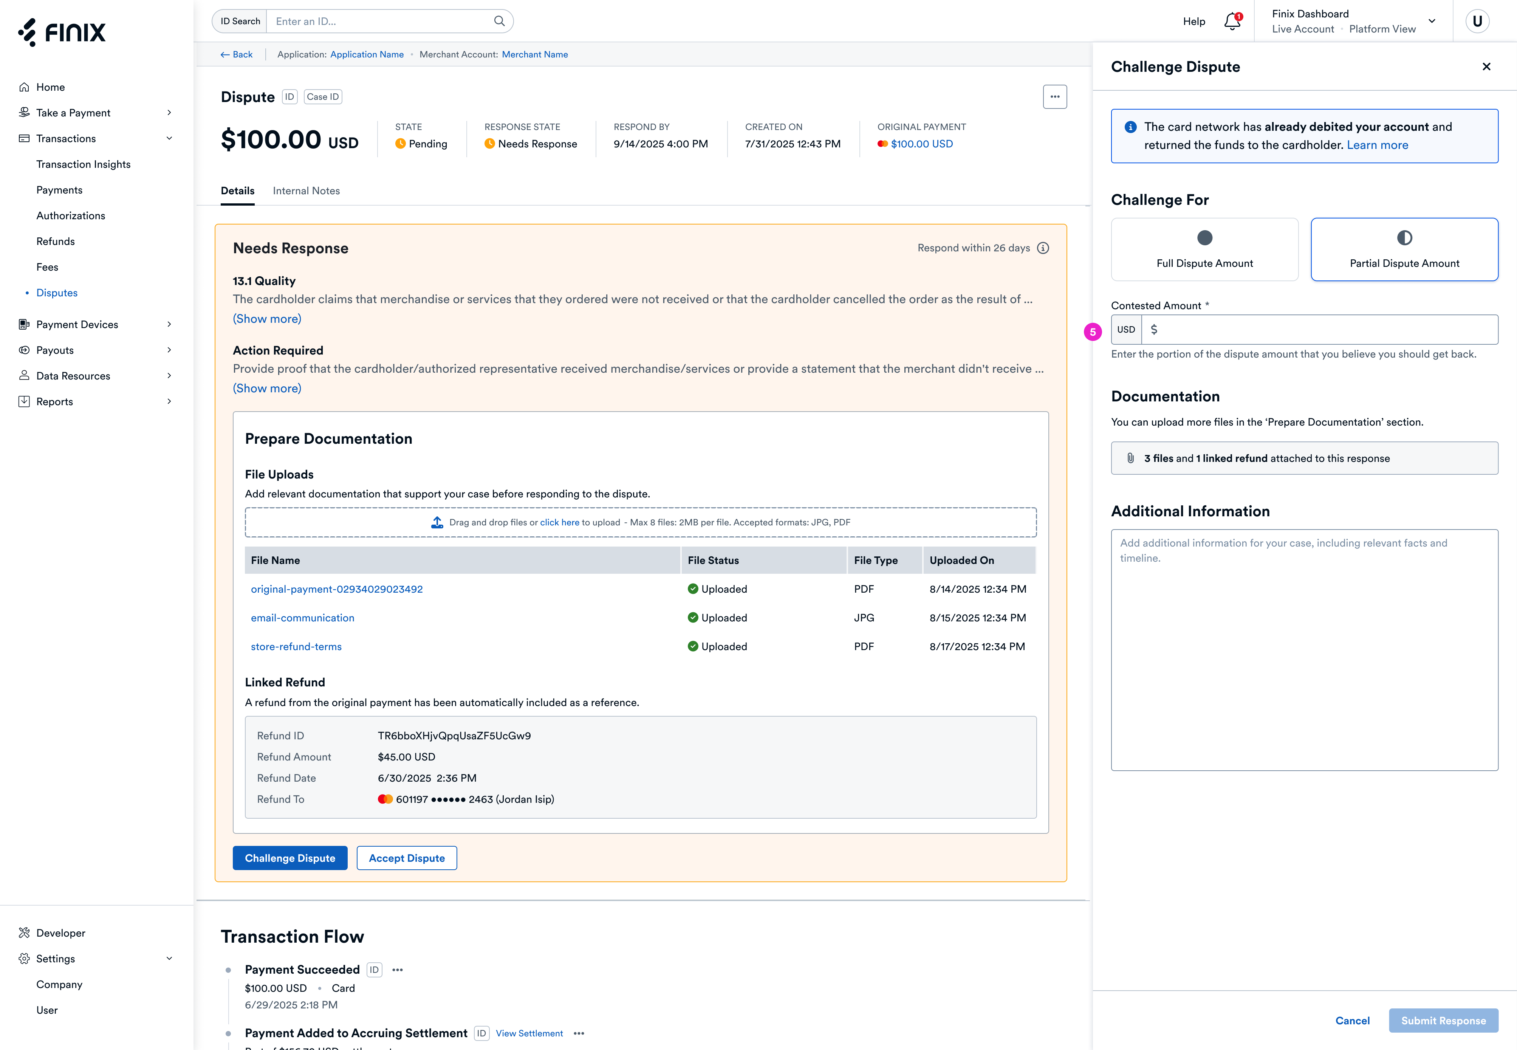Select Full Dispute Amount option
This screenshot has width=1517, height=1050.
(1204, 249)
